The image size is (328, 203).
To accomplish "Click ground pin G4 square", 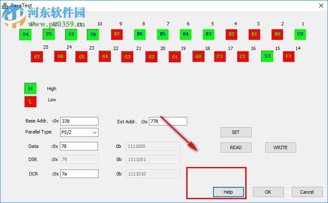I will 105,56.
